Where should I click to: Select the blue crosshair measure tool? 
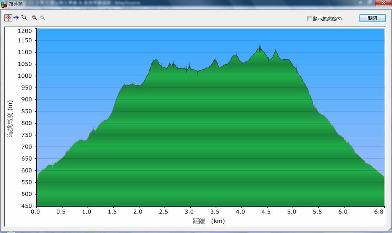pos(16,18)
